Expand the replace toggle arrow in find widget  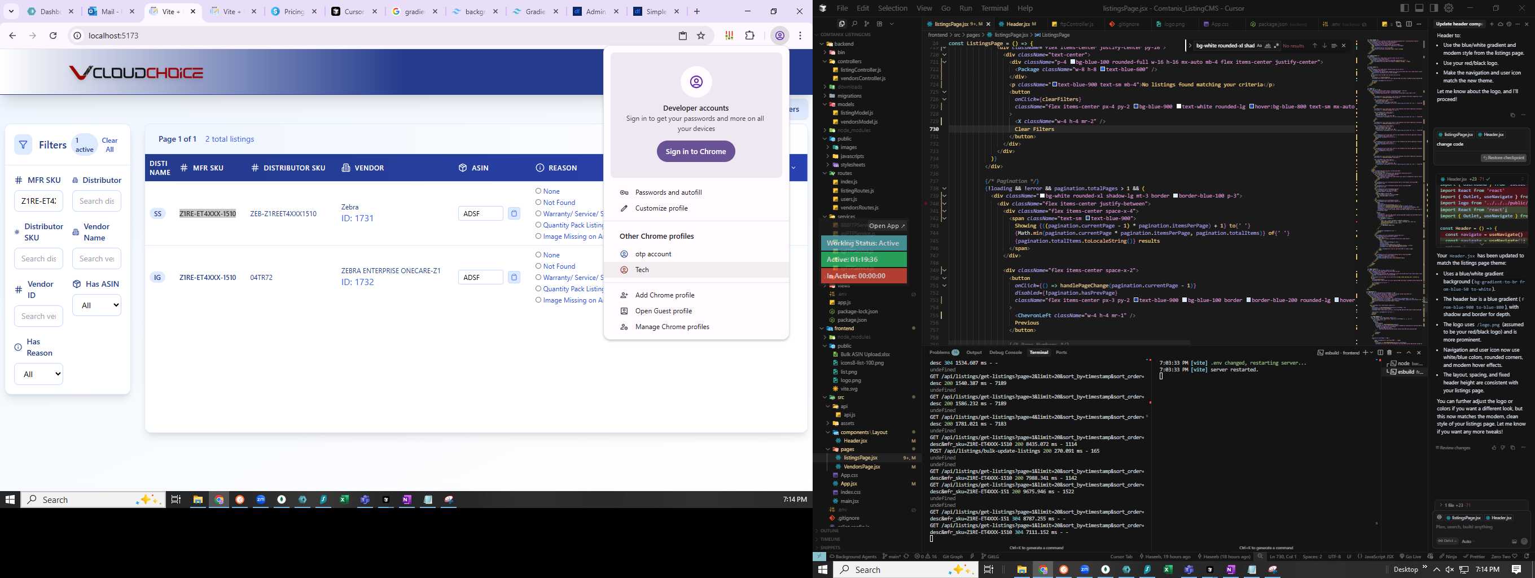coord(1190,46)
